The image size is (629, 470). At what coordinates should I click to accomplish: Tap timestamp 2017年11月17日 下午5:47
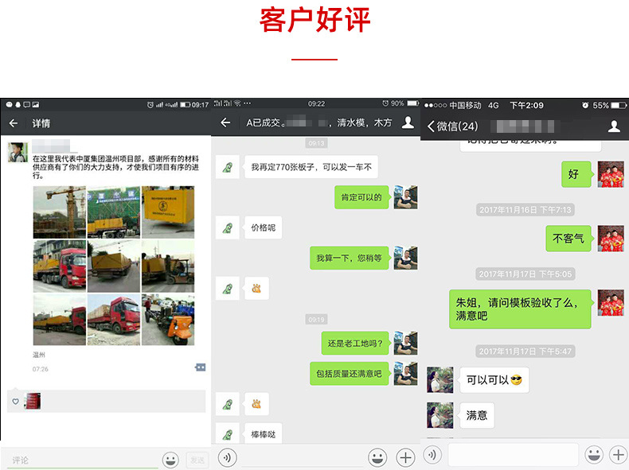[525, 352]
